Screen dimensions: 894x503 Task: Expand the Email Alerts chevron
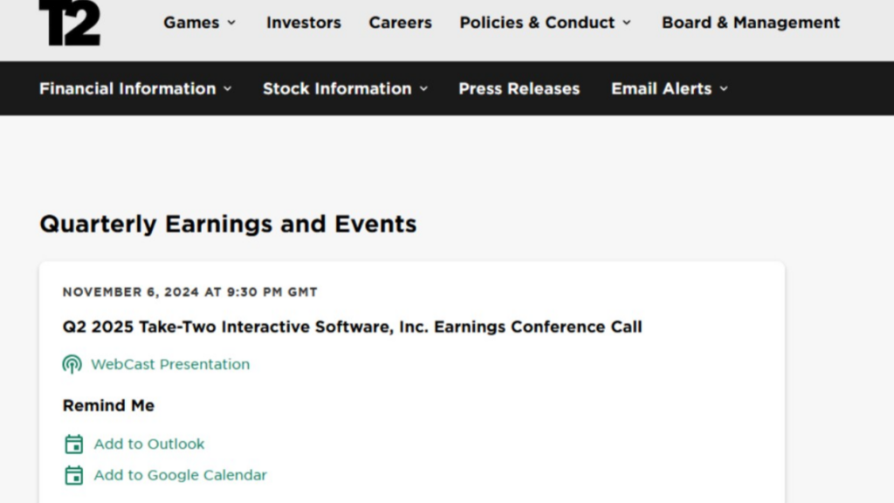click(724, 88)
